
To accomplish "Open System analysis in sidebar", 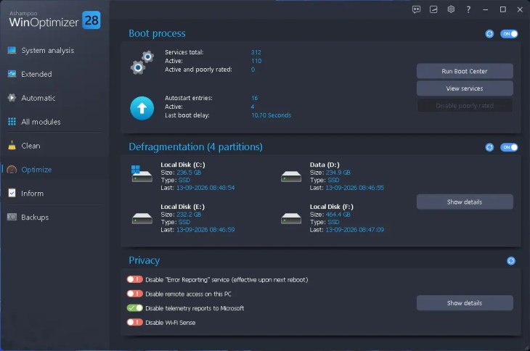I will [54, 50].
